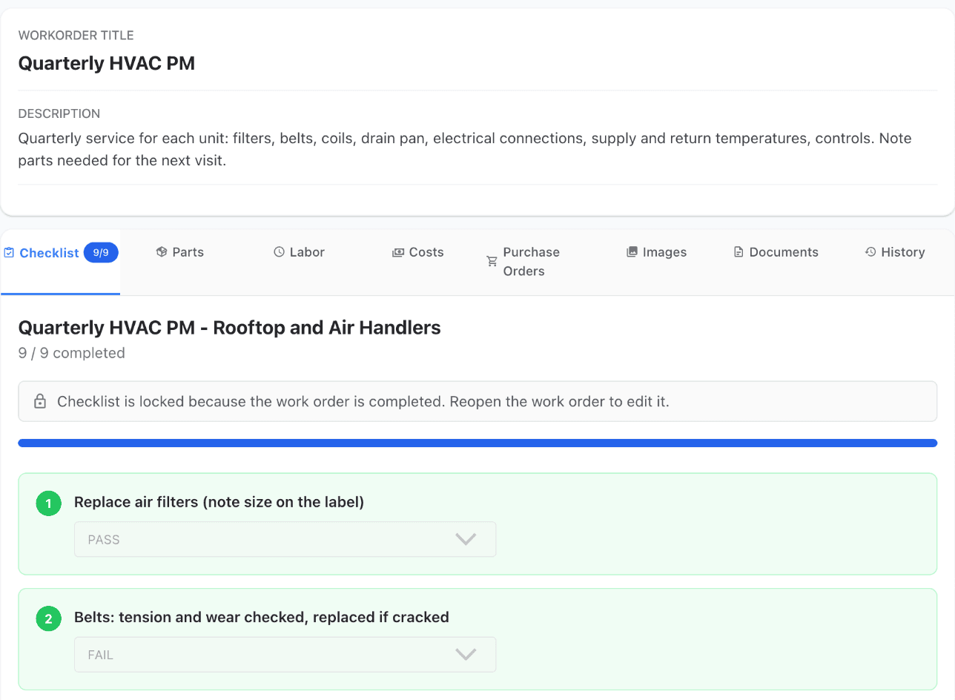Image resolution: width=955 pixels, height=700 pixels.
Task: Open the PASS dropdown for air filters
Action: pyautogui.click(x=285, y=539)
